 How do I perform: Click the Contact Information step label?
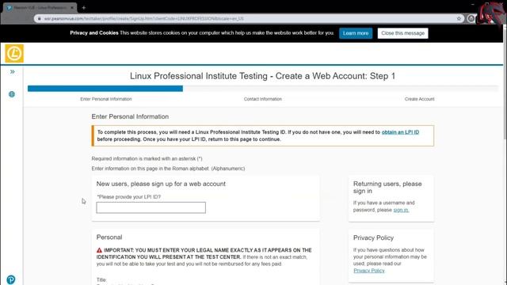coord(263,99)
